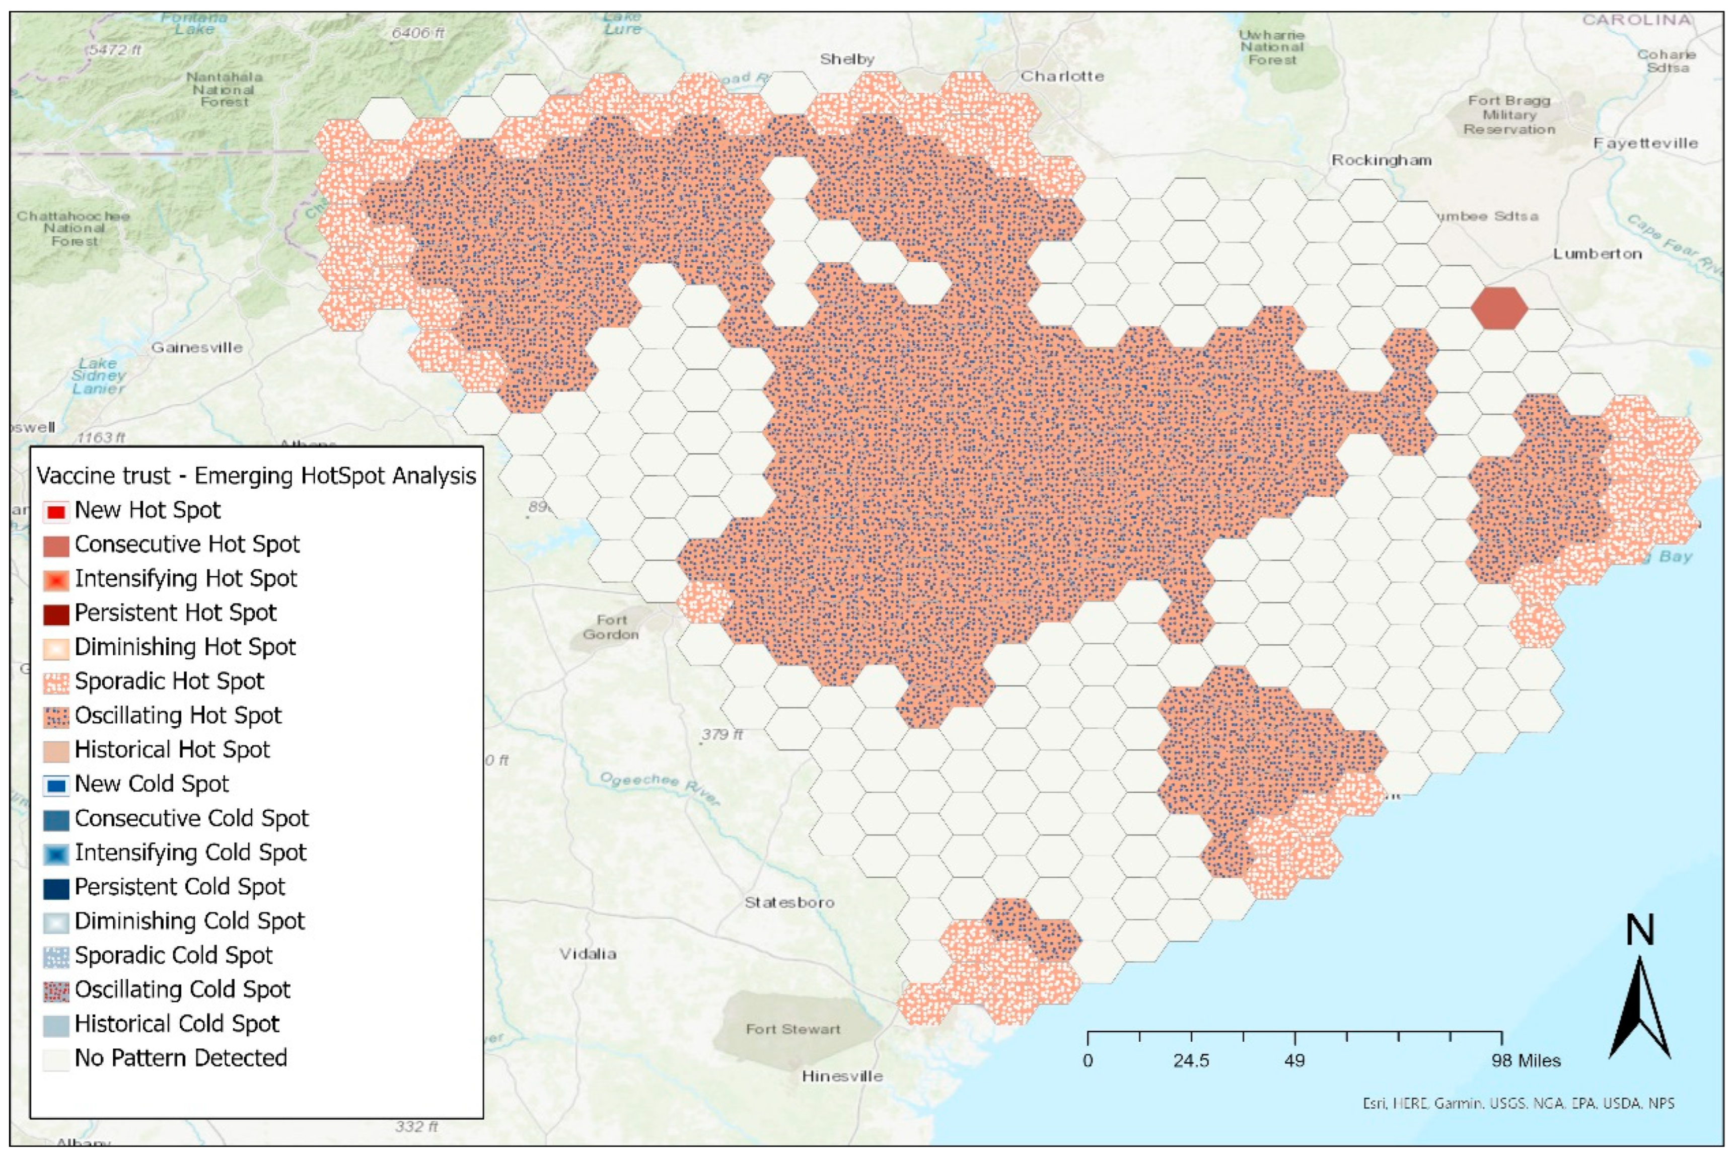This screenshot has height=1155, width=1733.
Task: Click the Statesboro map label
Action: click(x=789, y=902)
